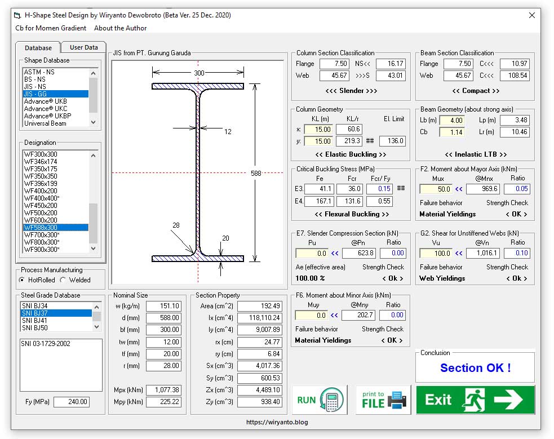
Task: Pick Universal Beam from Shape Database
Action: coord(45,123)
